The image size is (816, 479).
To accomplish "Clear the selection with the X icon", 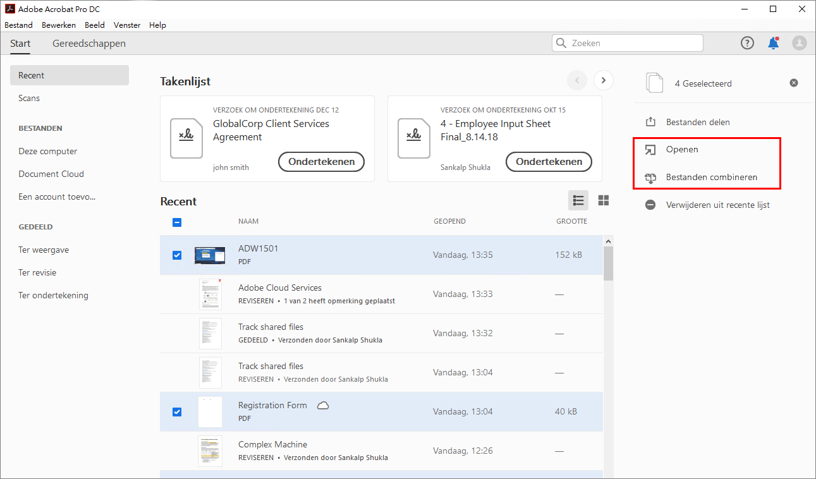I will (794, 83).
